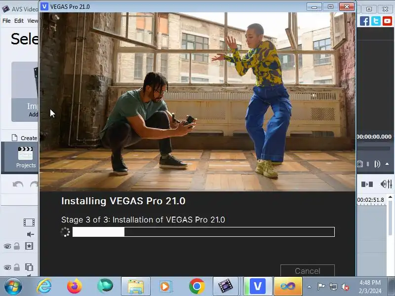Select the video track filmstrip icon

click(29, 222)
